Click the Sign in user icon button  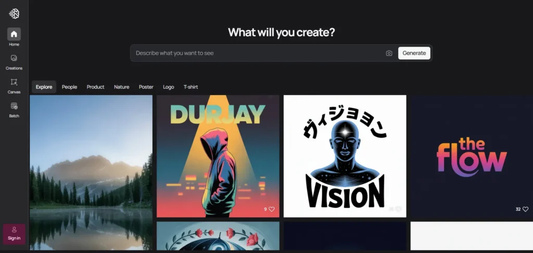(x=14, y=234)
